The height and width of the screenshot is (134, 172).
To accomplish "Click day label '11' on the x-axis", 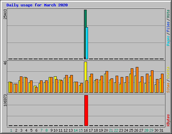I will [60, 130].
